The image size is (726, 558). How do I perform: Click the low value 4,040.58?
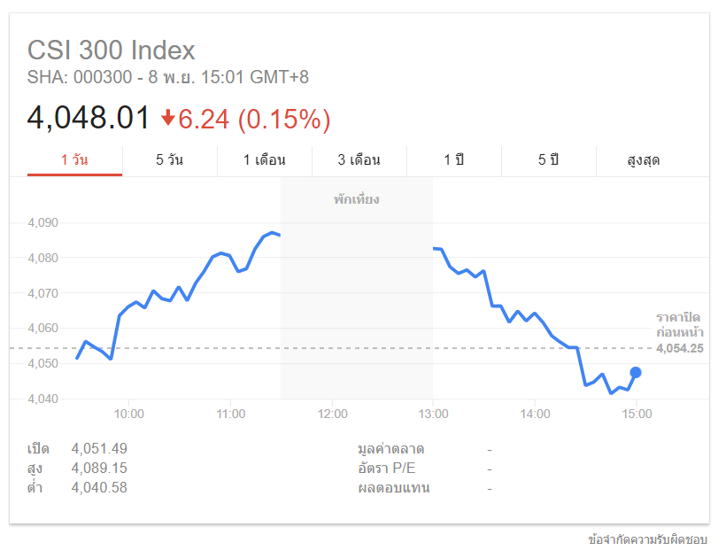click(99, 487)
